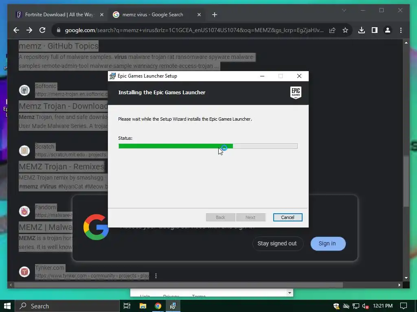Open a new Chrome tab
The height and width of the screenshot is (312, 417).
pyautogui.click(x=215, y=15)
